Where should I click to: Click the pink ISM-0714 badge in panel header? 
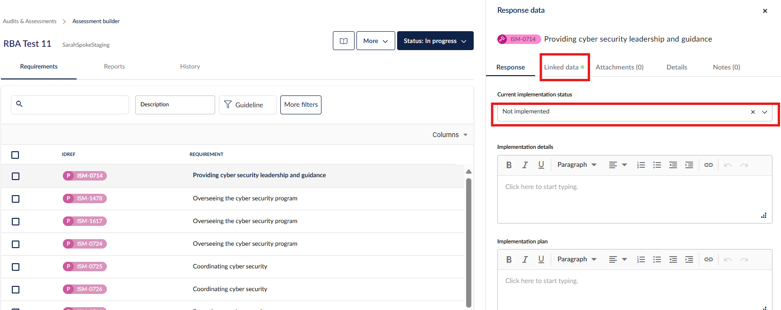[519, 39]
